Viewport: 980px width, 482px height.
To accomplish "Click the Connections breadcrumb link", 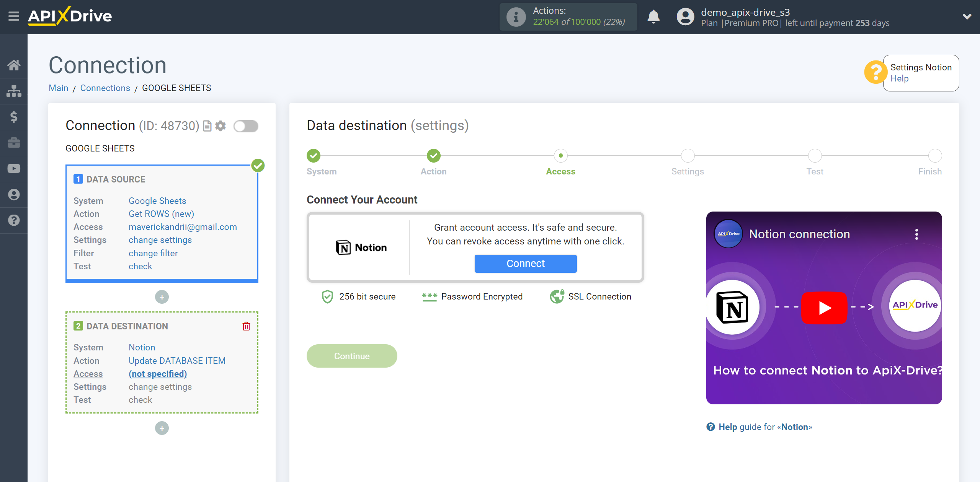I will pos(105,87).
